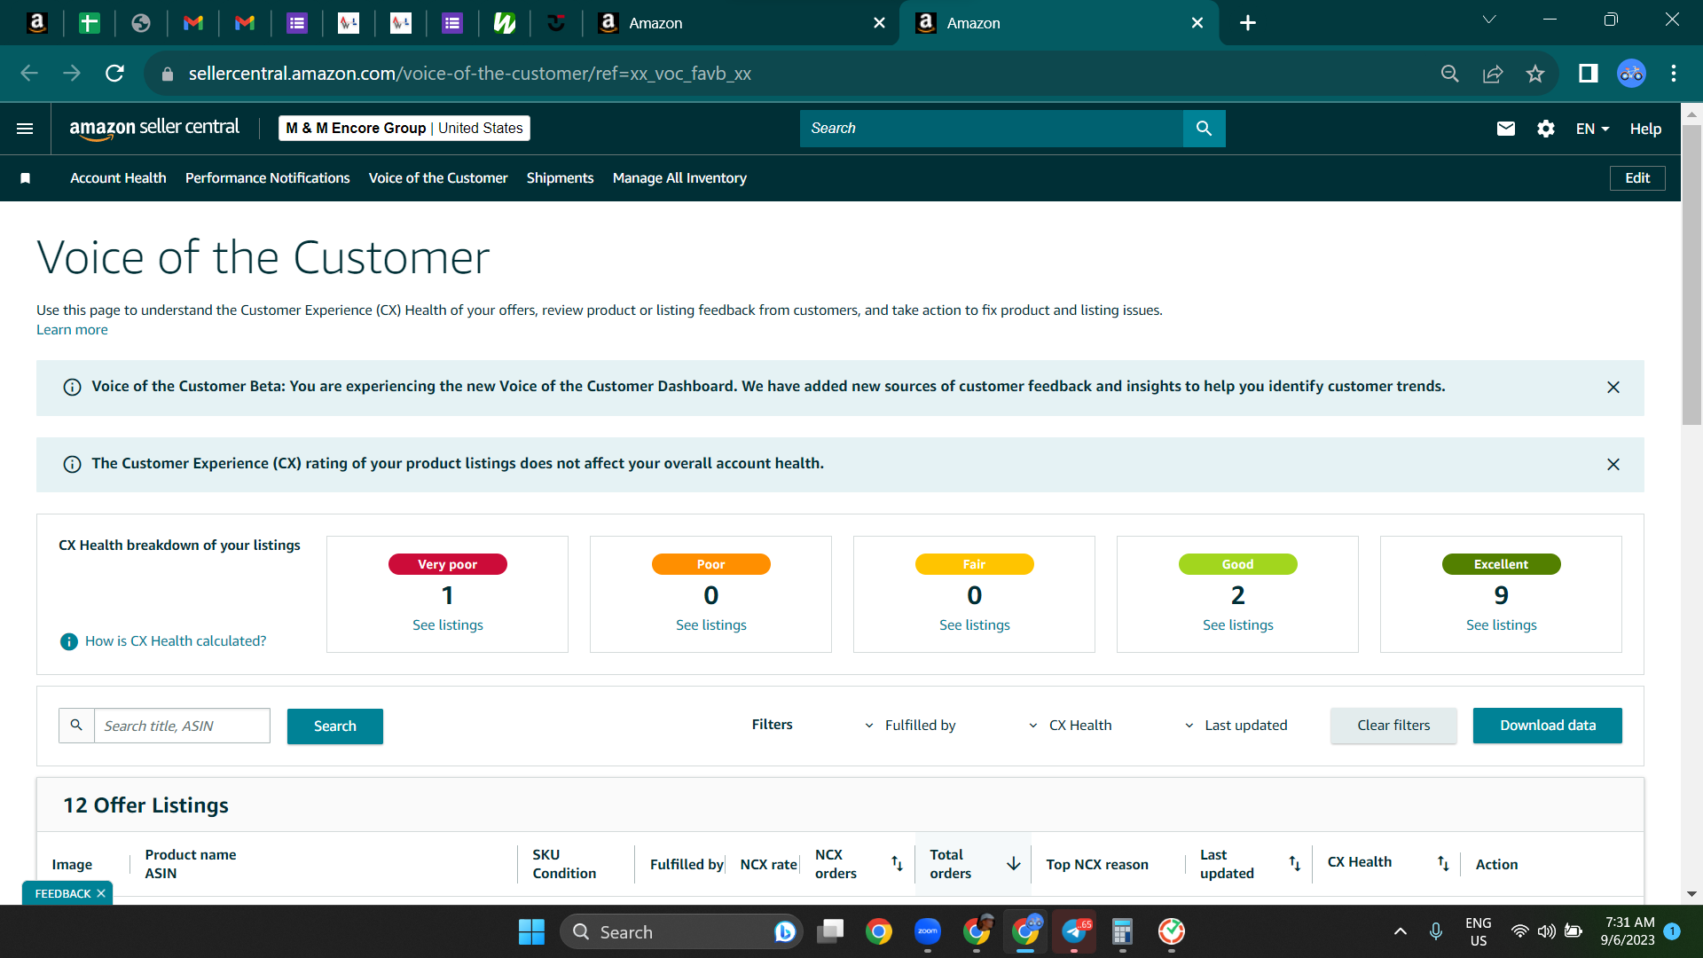Open the Help link in header
This screenshot has width=1703, height=958.
pos(1645,129)
